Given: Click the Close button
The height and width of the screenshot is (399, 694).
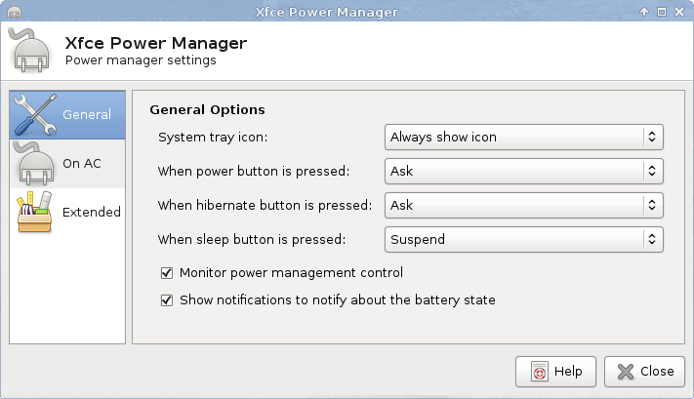Looking at the screenshot, I should pos(644,372).
